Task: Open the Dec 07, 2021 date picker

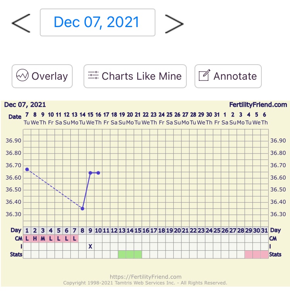Action: tap(97, 22)
